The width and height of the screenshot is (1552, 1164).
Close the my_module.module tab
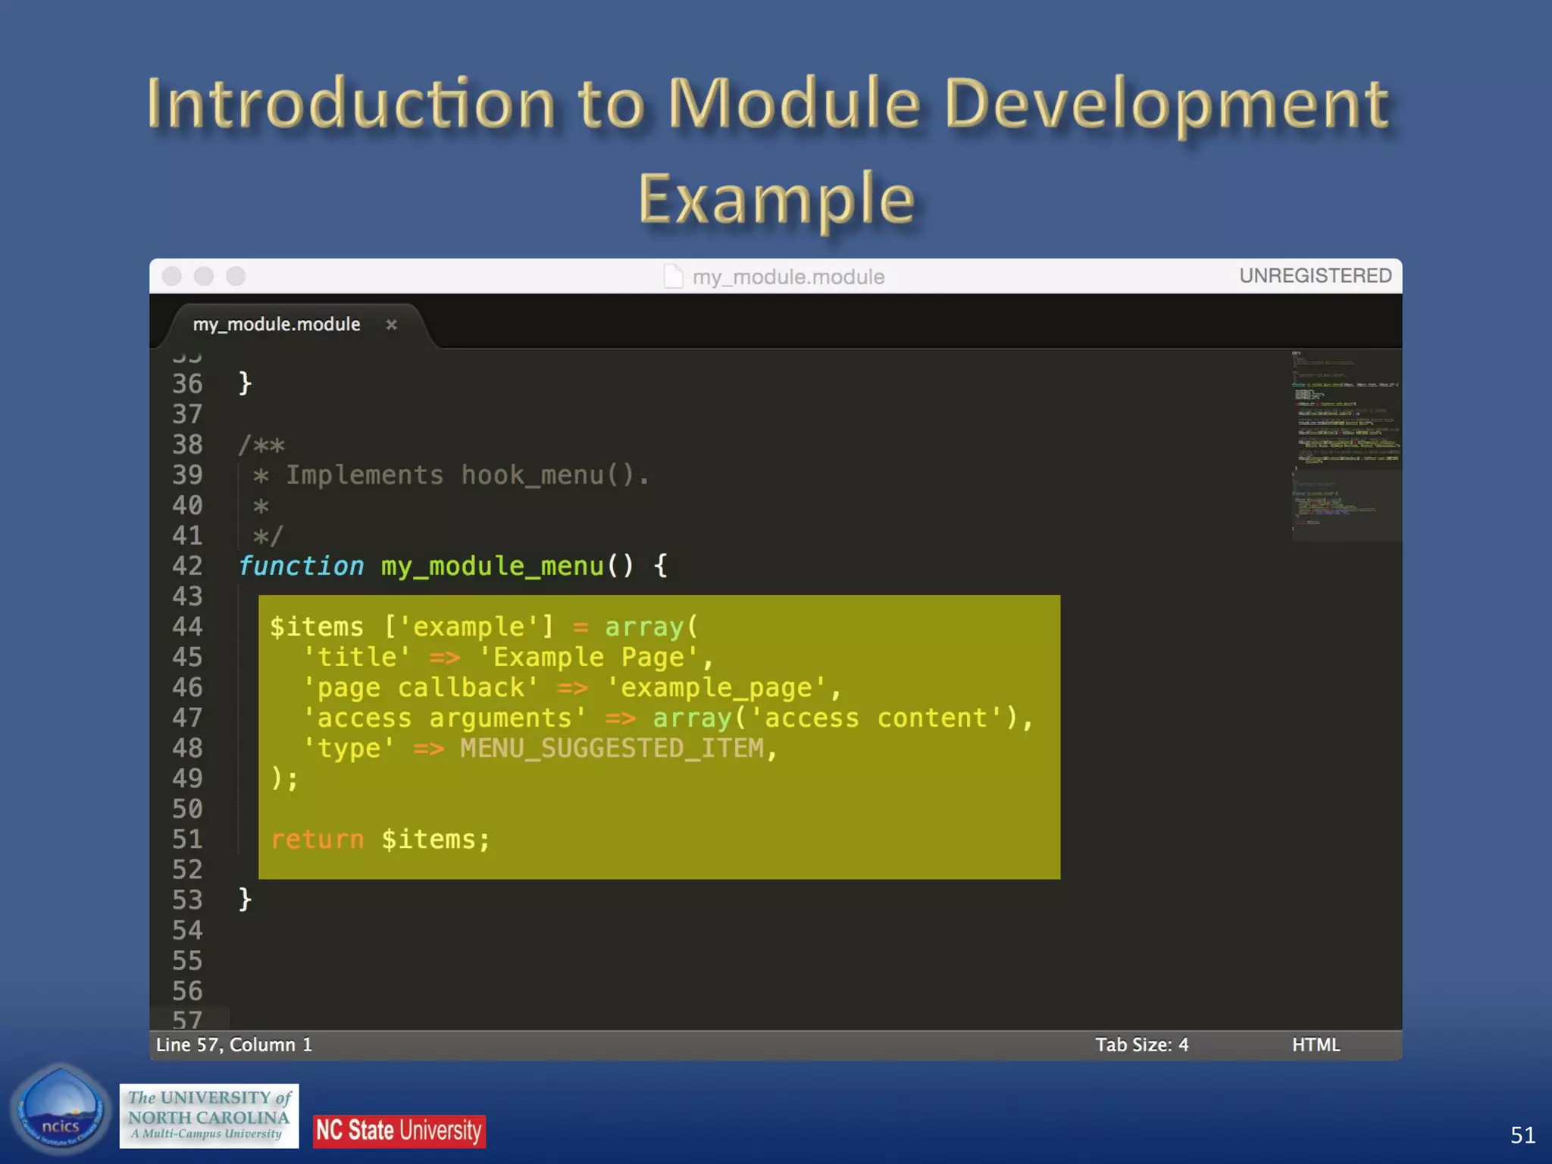click(x=391, y=324)
